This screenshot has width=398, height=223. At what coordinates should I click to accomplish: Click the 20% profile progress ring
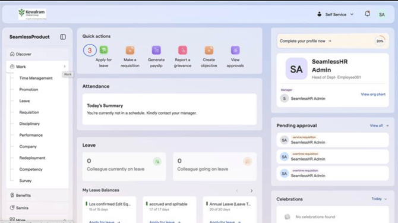[x=380, y=41]
